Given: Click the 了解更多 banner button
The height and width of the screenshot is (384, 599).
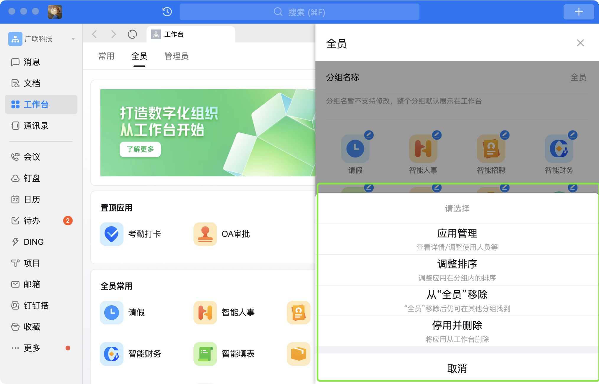Looking at the screenshot, I should pos(140,149).
